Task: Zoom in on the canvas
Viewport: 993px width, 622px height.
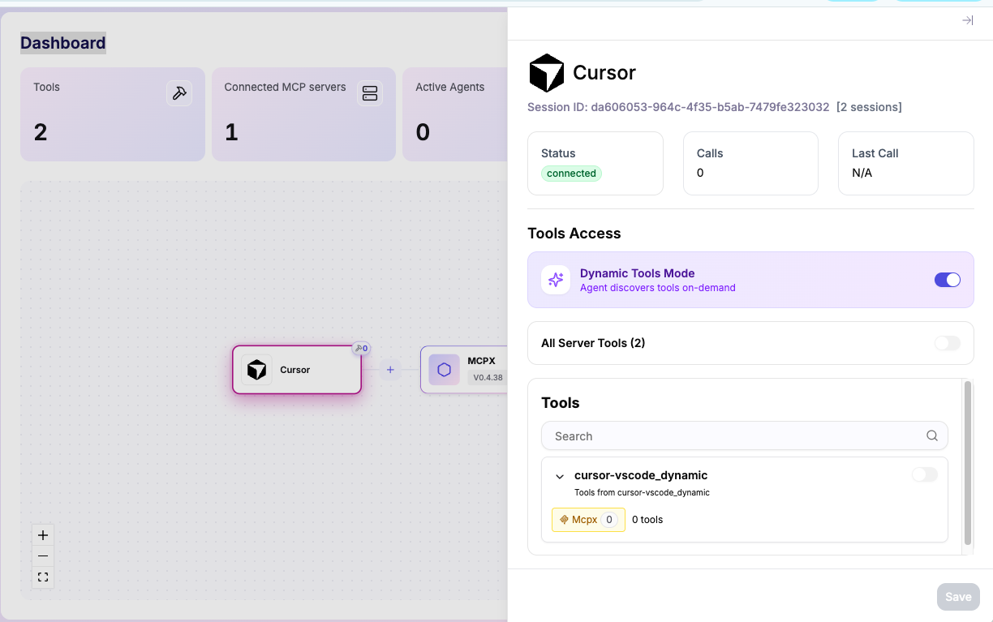Action: coord(43,535)
